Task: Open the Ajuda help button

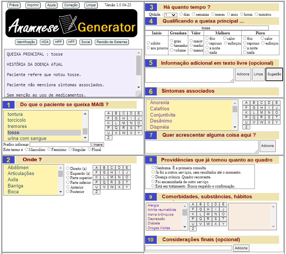Action: (52, 5)
